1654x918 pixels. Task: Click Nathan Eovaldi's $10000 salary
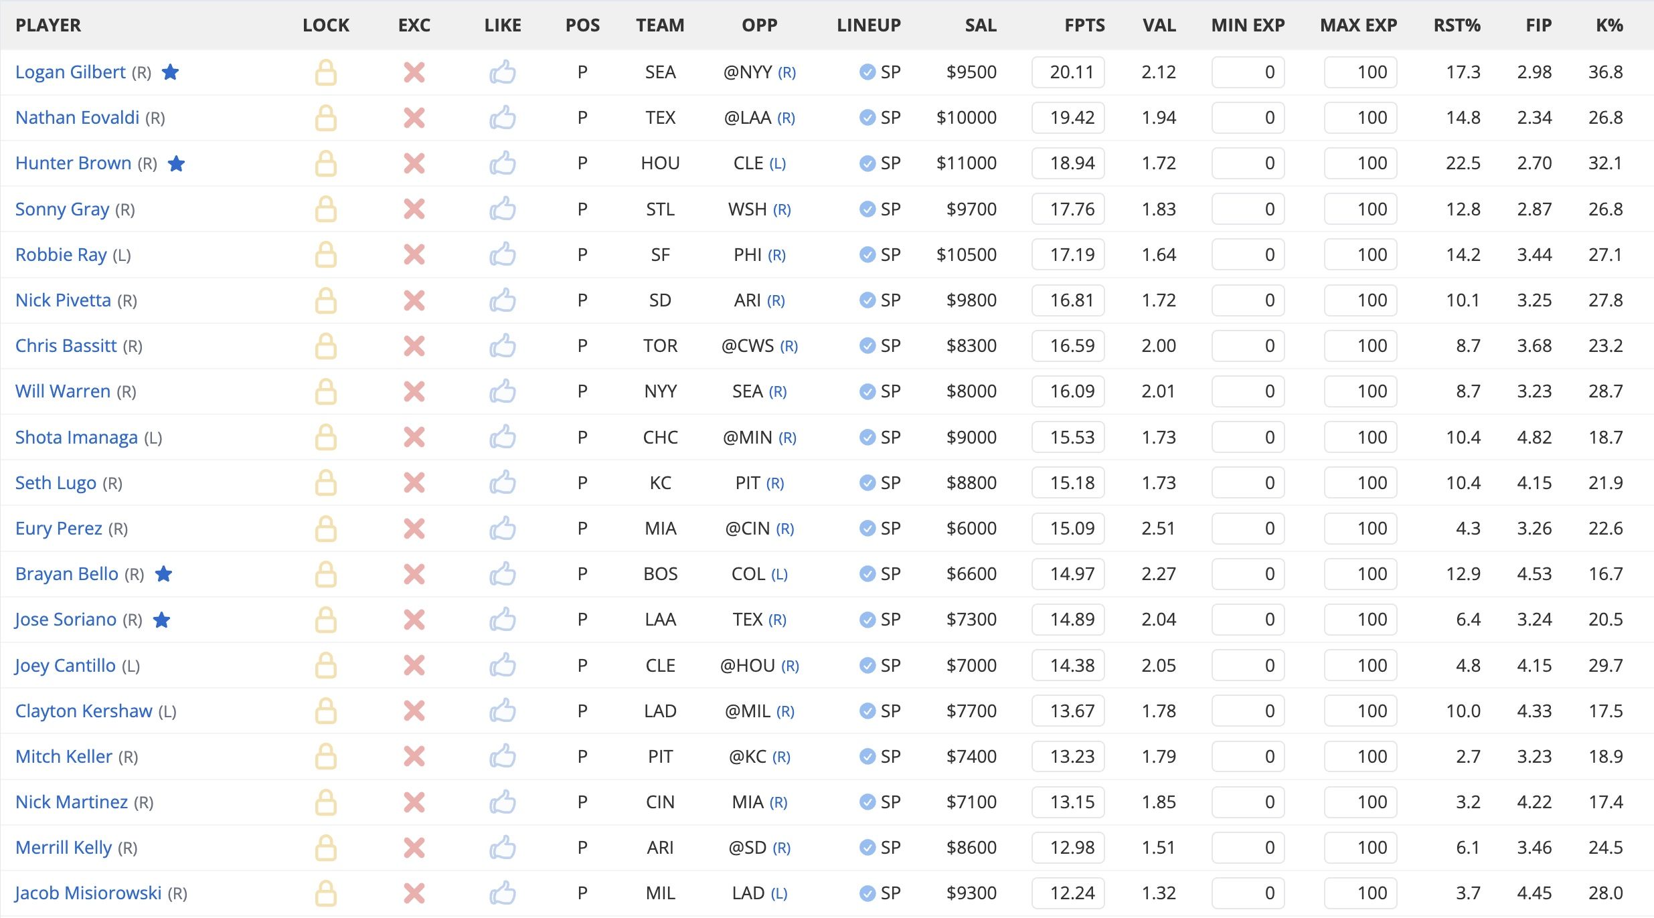(x=967, y=118)
